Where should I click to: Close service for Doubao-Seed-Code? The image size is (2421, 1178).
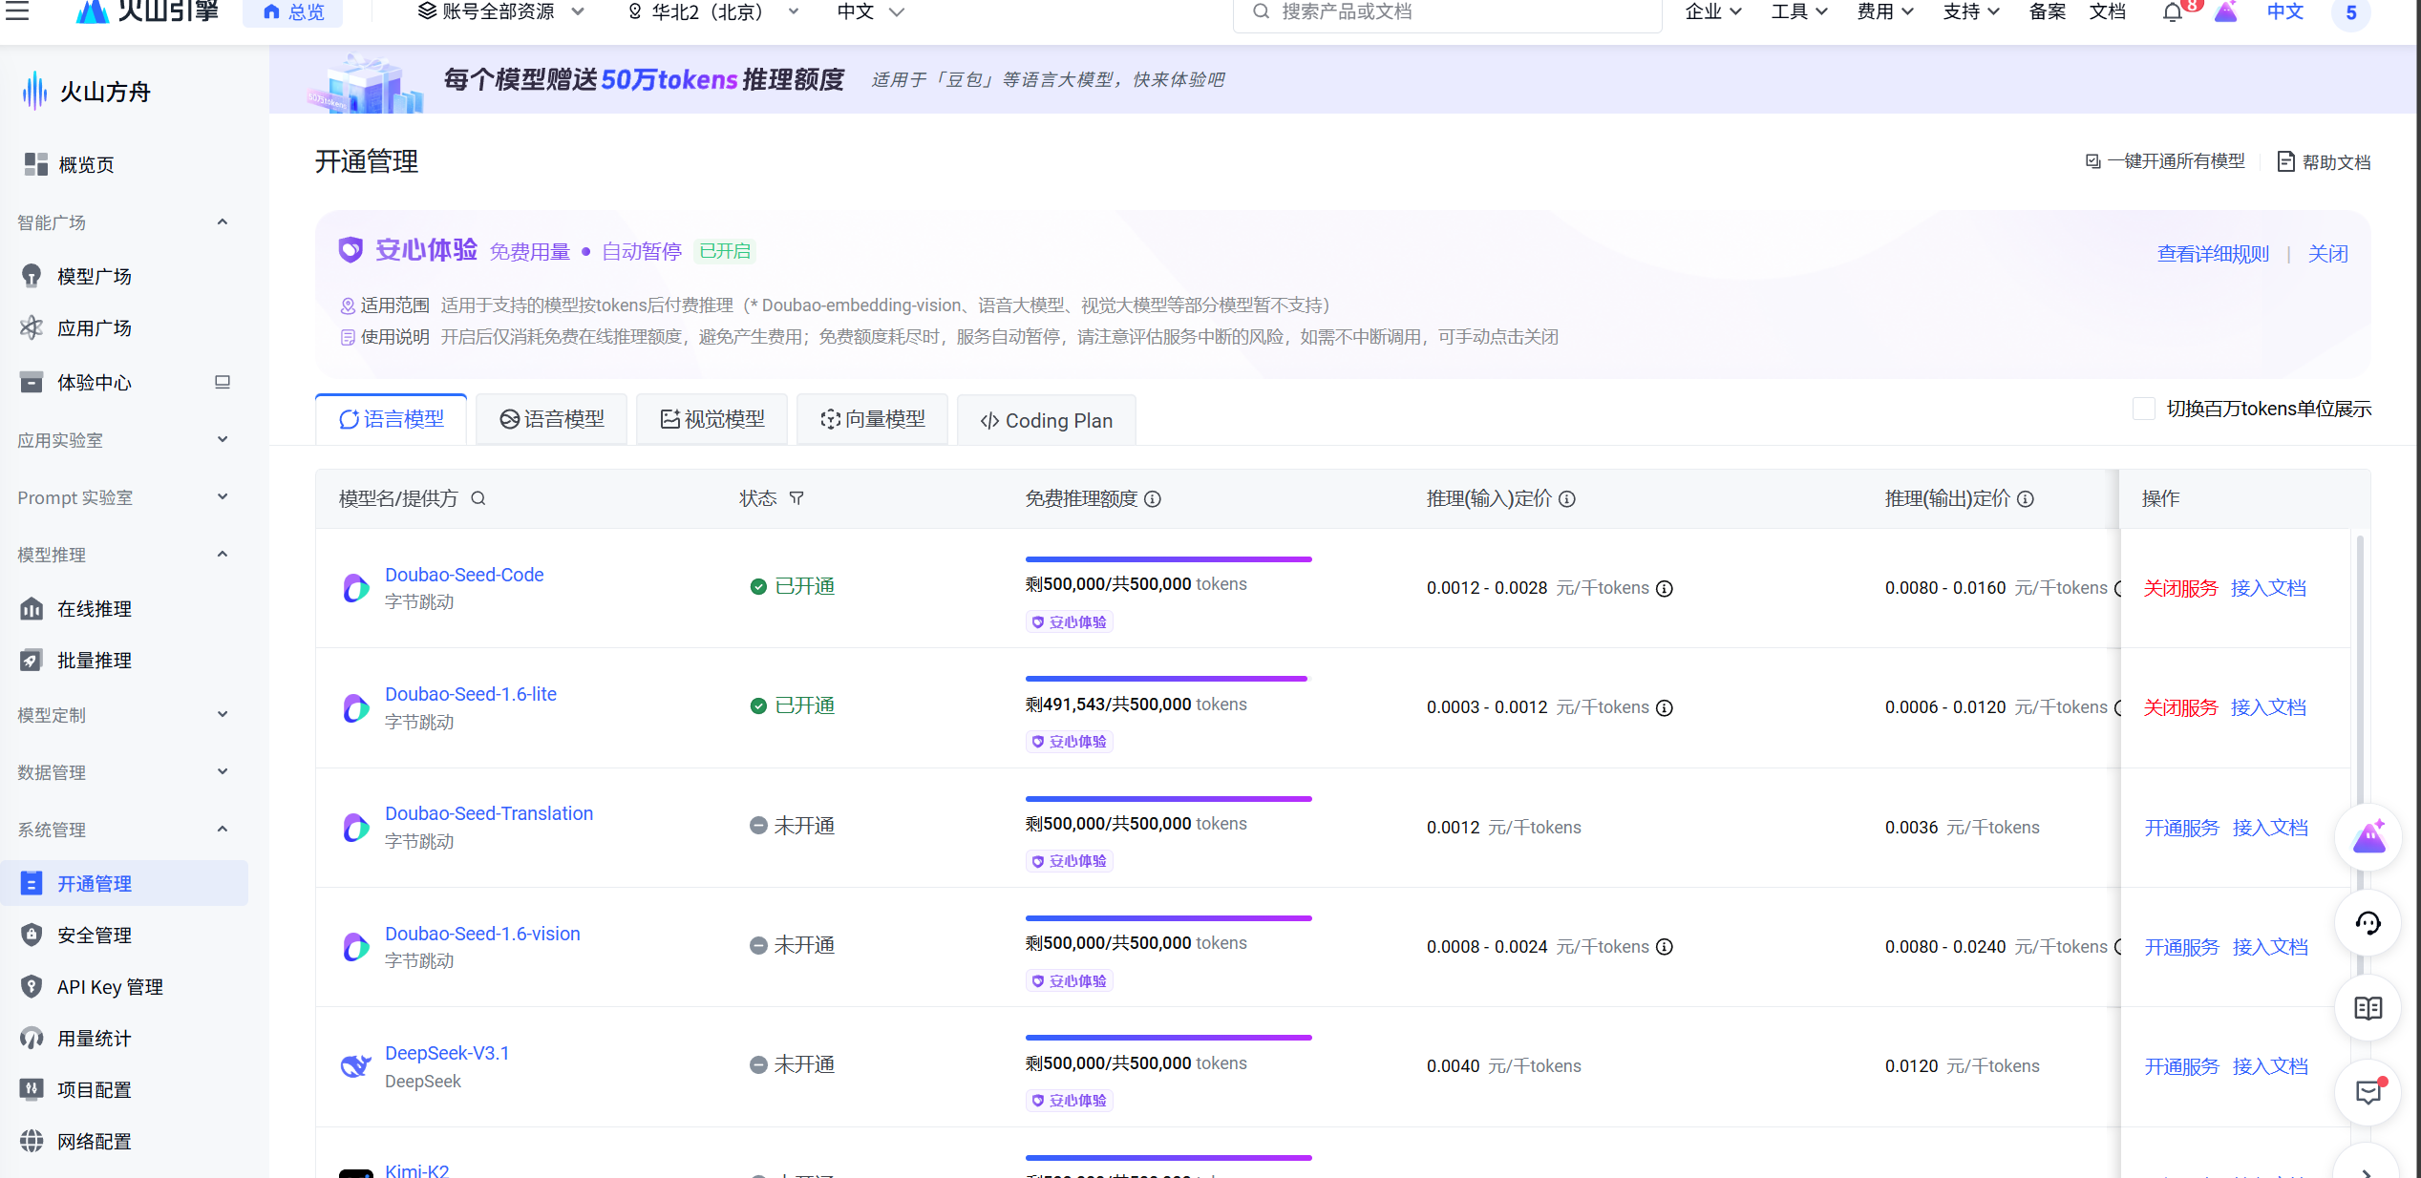2180,588
